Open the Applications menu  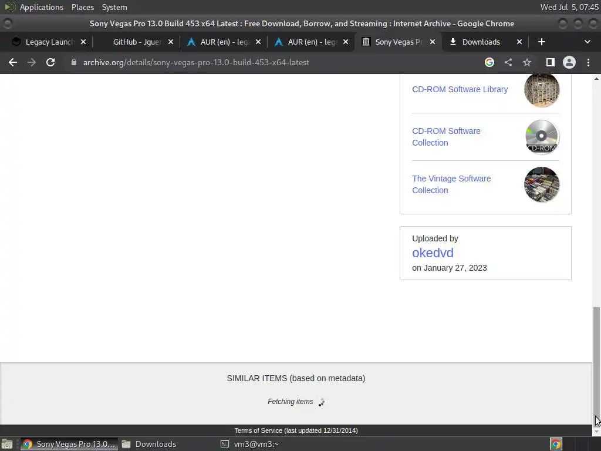[42, 7]
